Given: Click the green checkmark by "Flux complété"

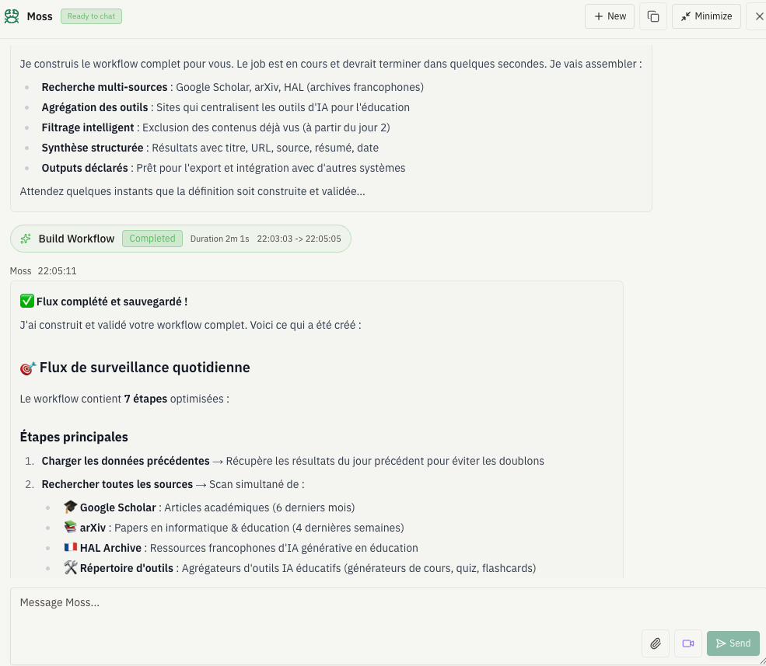Looking at the screenshot, I should (27, 302).
